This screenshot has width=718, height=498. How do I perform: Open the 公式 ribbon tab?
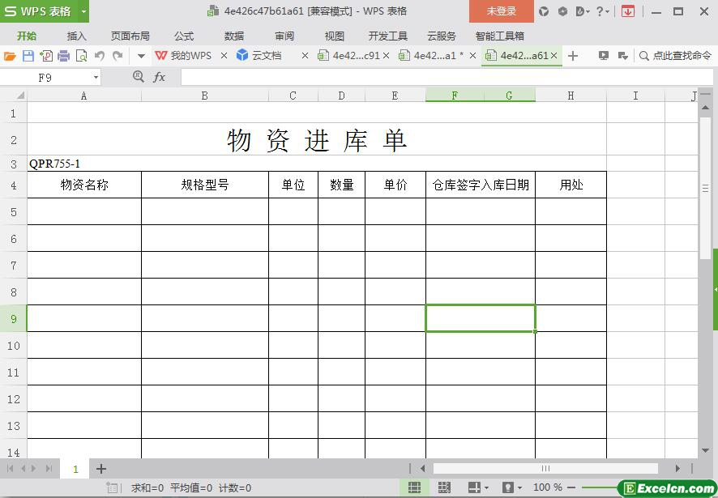184,36
